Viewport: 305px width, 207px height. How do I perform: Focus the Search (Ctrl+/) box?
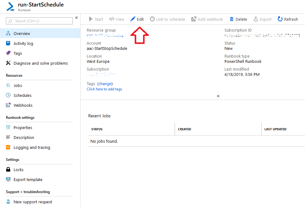(39, 21)
